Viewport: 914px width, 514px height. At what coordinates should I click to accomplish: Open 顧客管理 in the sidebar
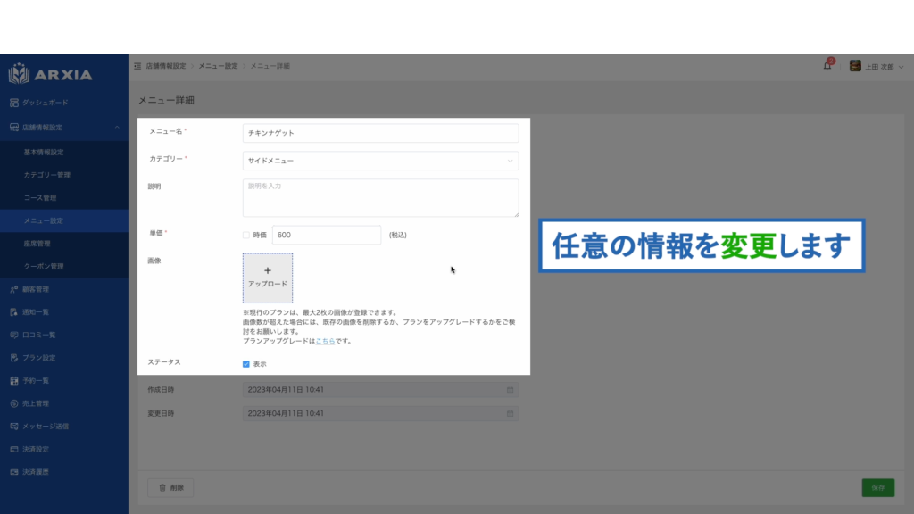36,289
